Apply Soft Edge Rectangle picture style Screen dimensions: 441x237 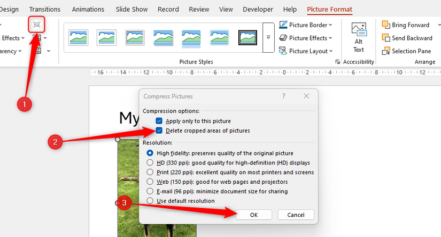(x=219, y=37)
